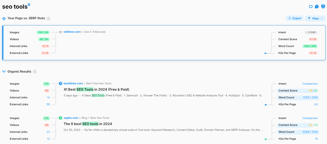Click the green rank 2 badge for zapier
327x144 pixels.
click(x=61, y=118)
